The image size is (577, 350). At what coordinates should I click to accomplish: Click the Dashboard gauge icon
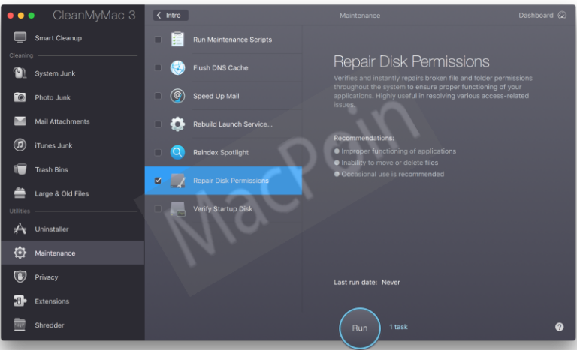coord(561,15)
